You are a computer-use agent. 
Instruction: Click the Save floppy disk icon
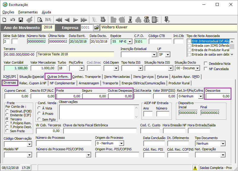click(21, 20)
